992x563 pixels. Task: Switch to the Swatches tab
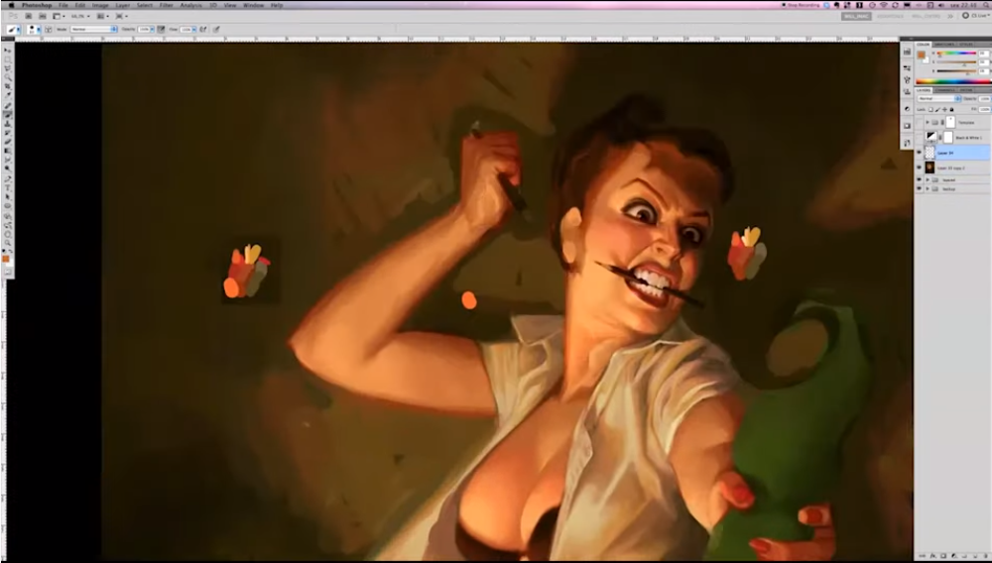pyautogui.click(x=944, y=45)
